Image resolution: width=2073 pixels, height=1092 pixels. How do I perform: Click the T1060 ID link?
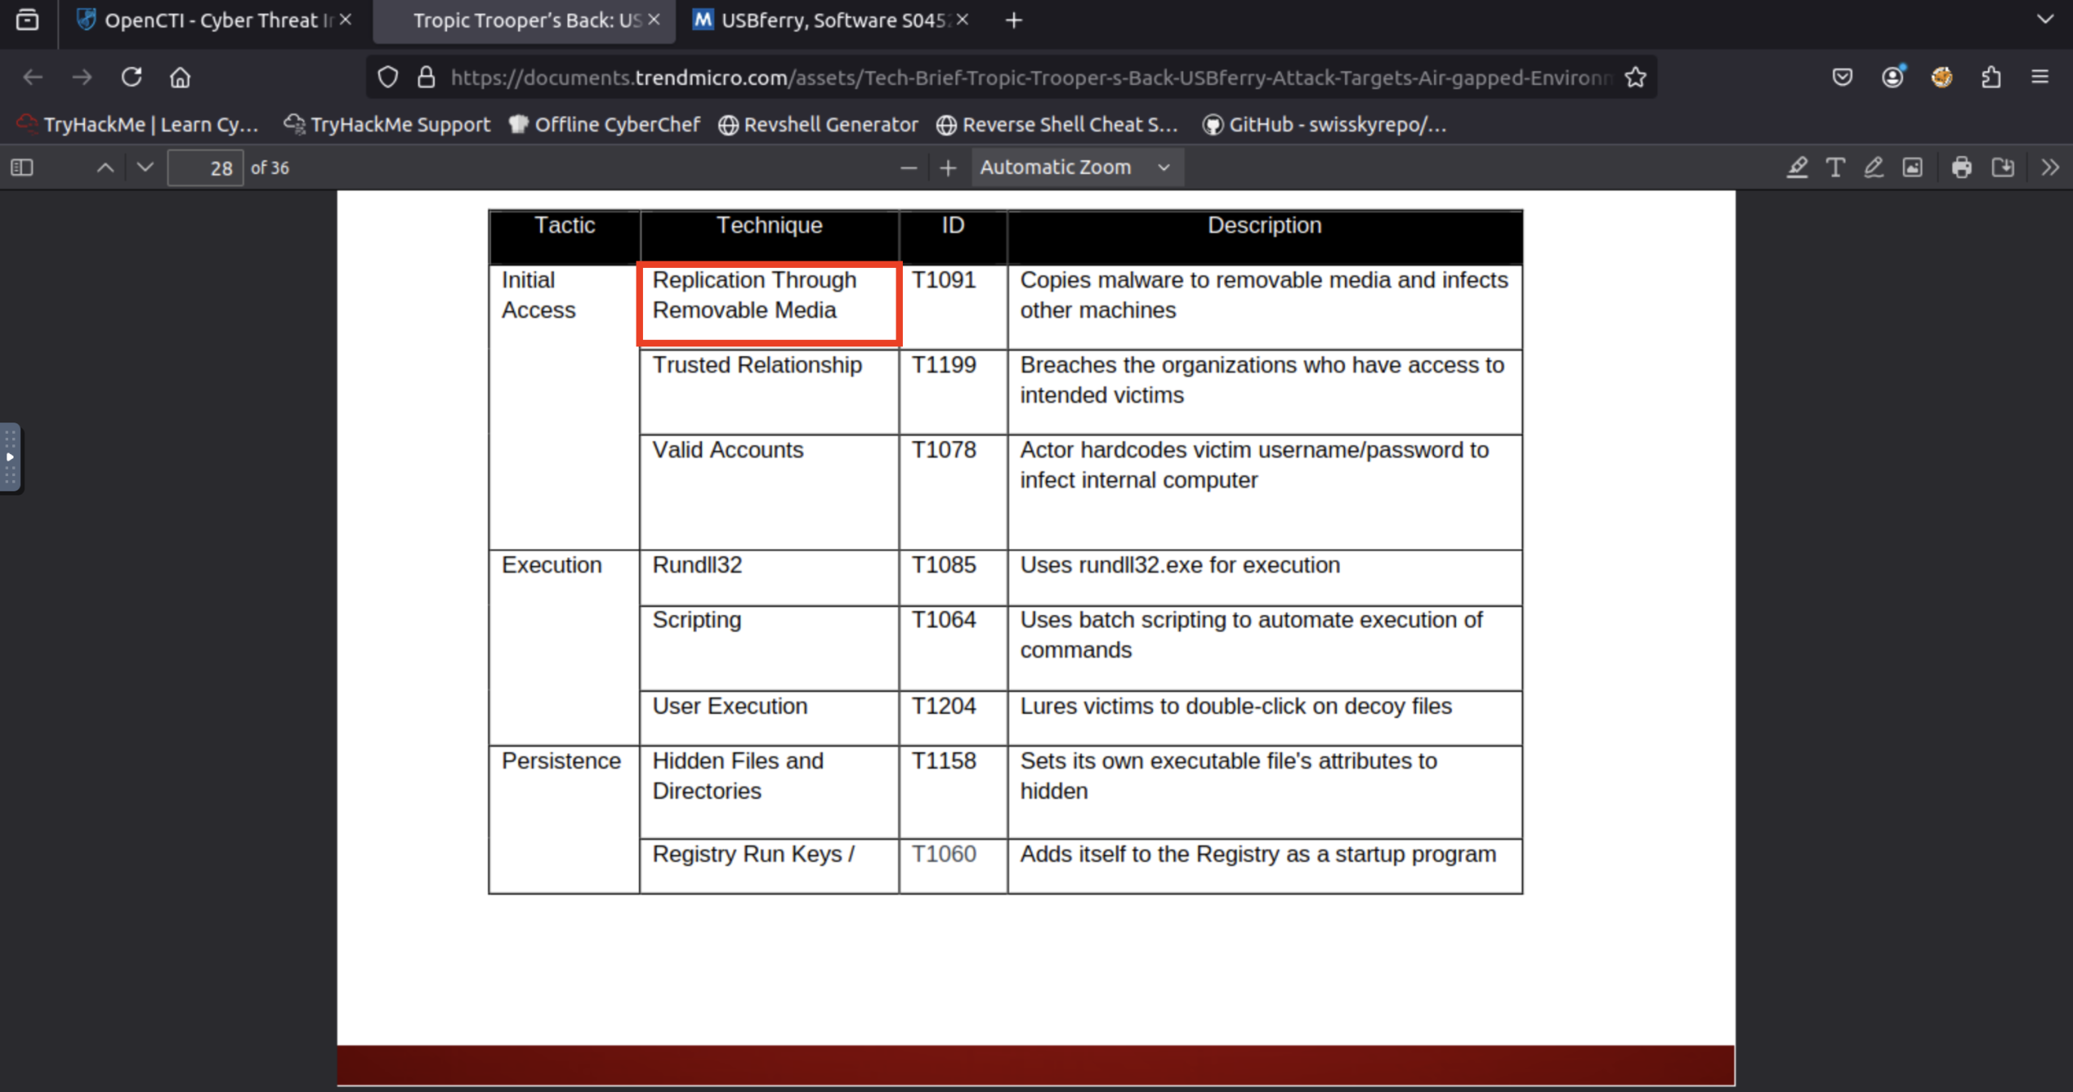943,854
